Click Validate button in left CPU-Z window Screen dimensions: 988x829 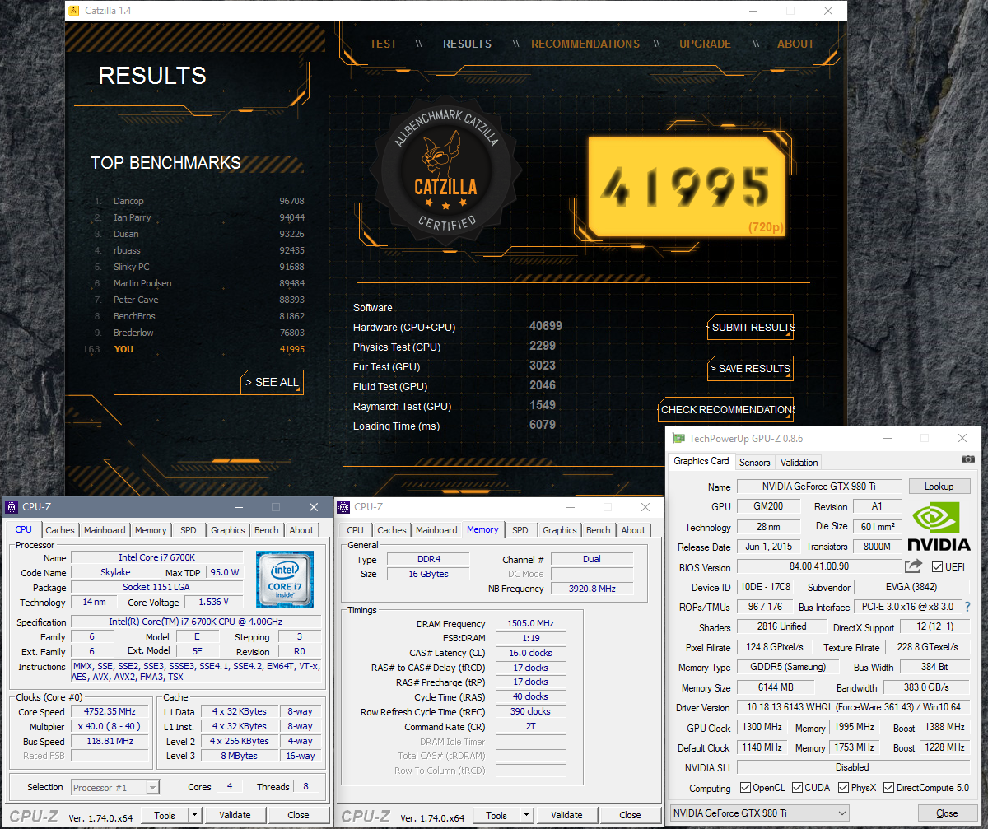(x=235, y=815)
